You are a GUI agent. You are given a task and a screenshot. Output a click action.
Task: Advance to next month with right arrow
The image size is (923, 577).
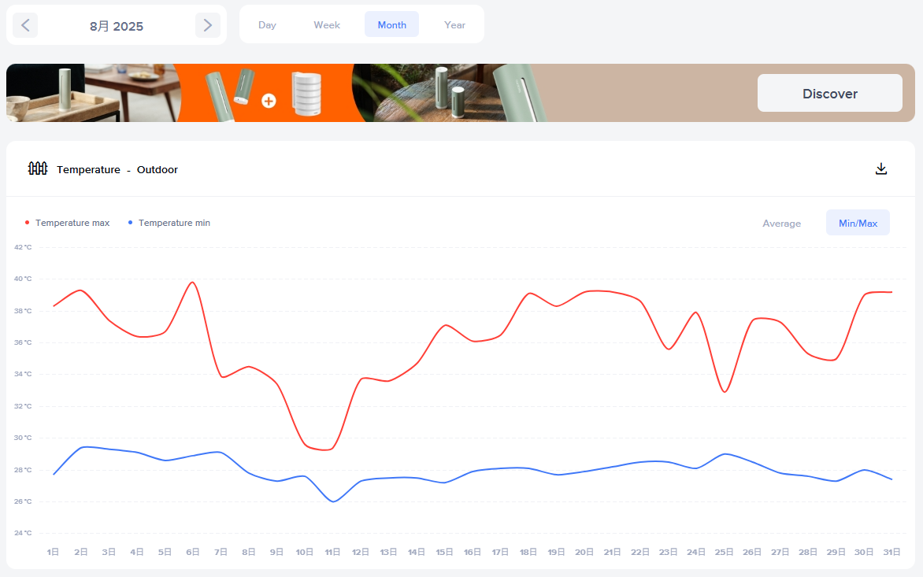(207, 25)
